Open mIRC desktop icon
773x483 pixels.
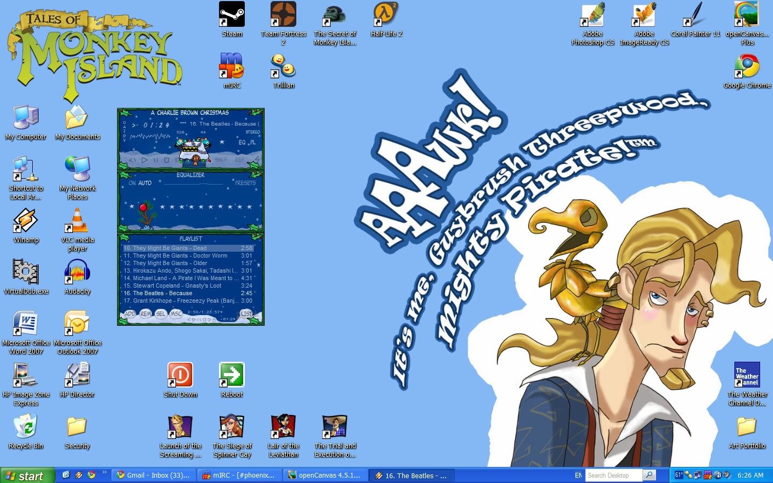click(x=232, y=71)
